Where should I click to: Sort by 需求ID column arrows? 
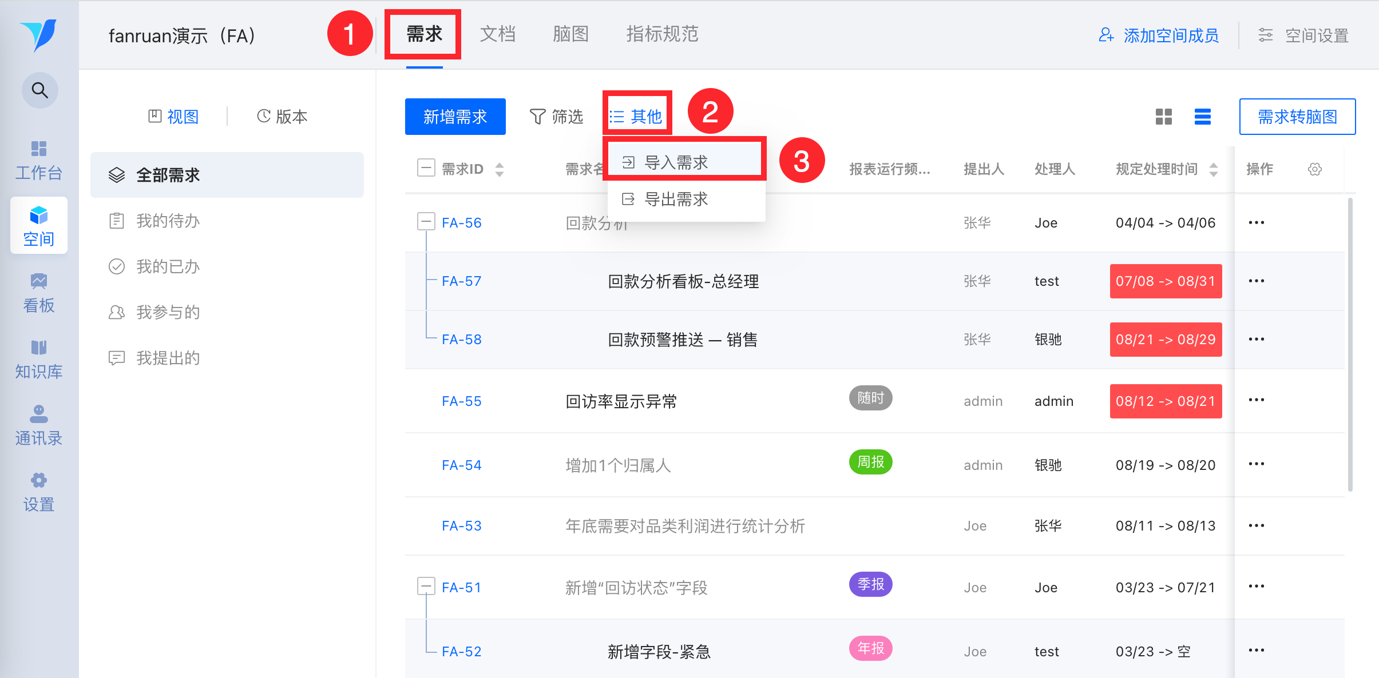[x=500, y=169]
